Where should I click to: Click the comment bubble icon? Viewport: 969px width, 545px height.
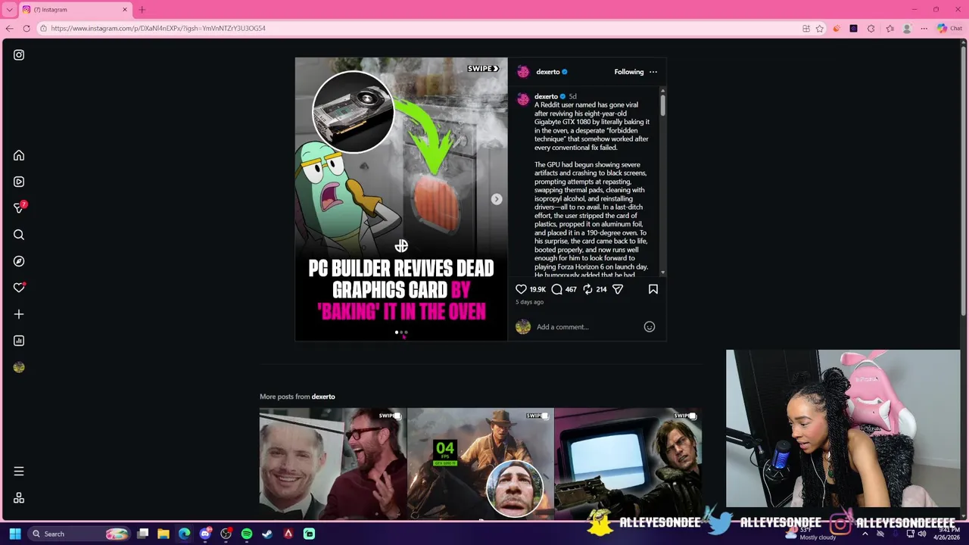click(556, 289)
